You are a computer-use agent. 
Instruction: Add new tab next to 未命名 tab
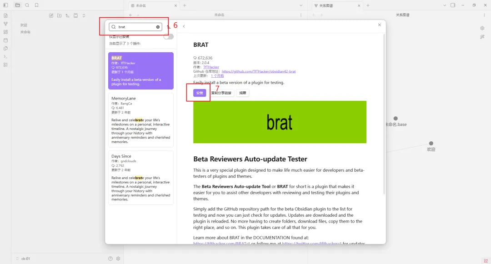(185, 5)
